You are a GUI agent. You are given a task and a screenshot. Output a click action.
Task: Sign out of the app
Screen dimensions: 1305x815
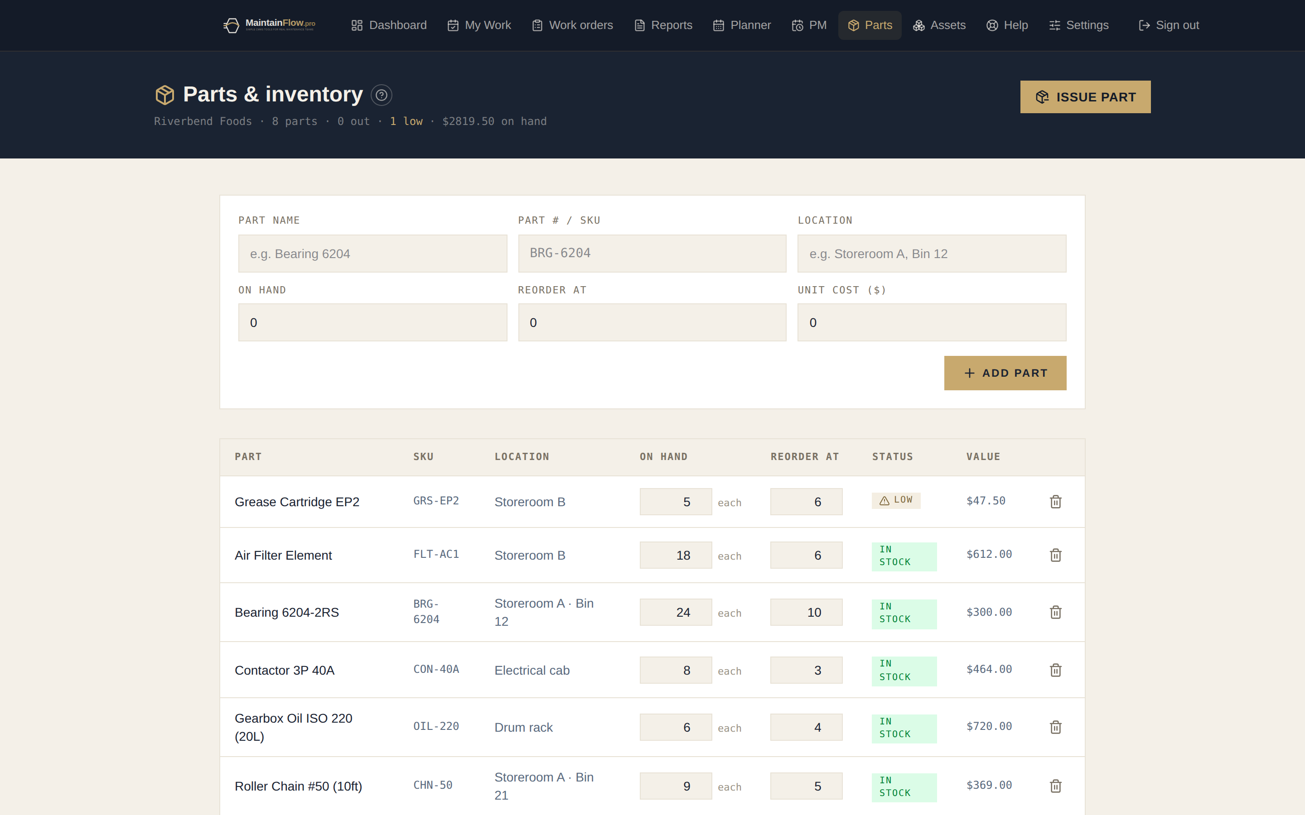pyautogui.click(x=1169, y=25)
